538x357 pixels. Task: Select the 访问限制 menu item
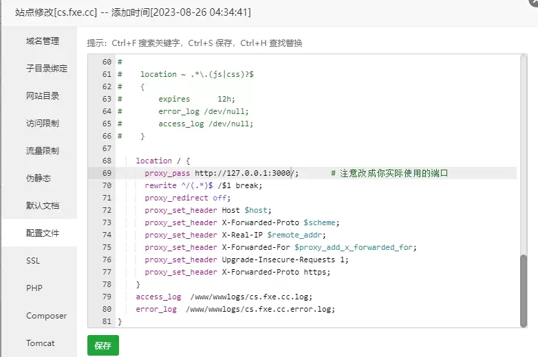(x=42, y=123)
